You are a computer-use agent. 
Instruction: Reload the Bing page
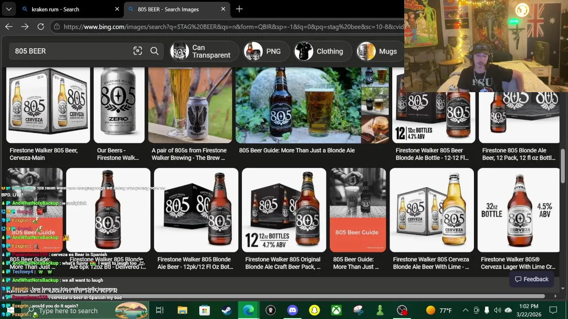[41, 27]
